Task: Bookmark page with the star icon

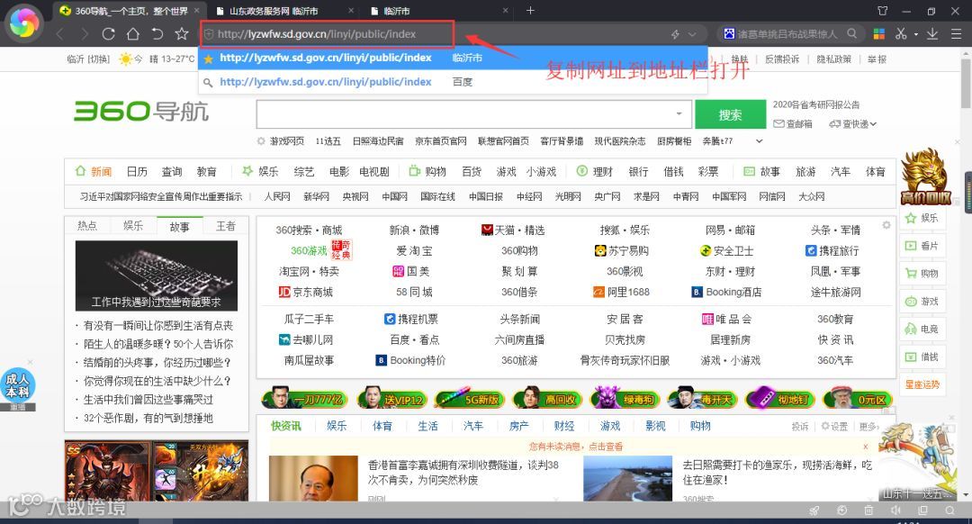Action: tap(182, 34)
